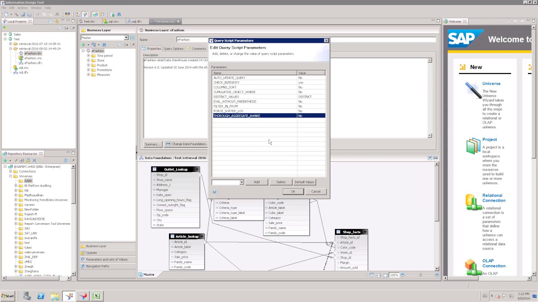Expand the Sales project node
The width and height of the screenshot is (538, 302).
click(x=5, y=34)
